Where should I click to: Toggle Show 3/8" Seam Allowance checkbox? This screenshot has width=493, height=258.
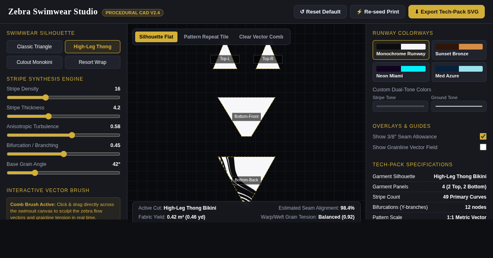tap(483, 136)
